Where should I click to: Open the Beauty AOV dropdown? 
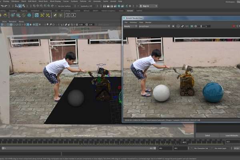pyautogui.click(x=130, y=26)
